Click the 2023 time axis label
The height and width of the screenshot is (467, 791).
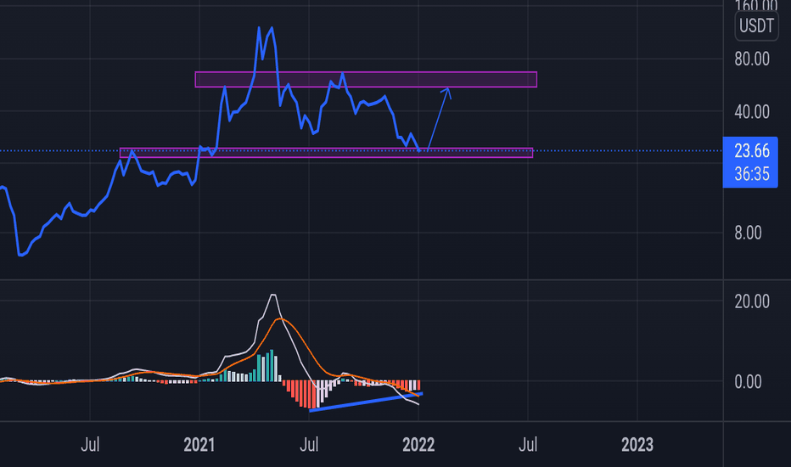click(x=637, y=445)
